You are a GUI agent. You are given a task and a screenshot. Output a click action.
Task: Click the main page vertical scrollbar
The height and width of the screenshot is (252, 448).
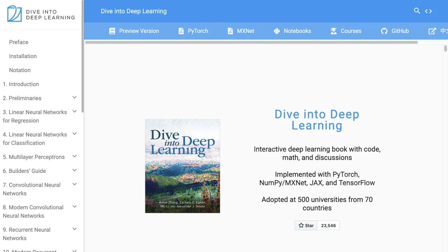click(x=446, y=48)
